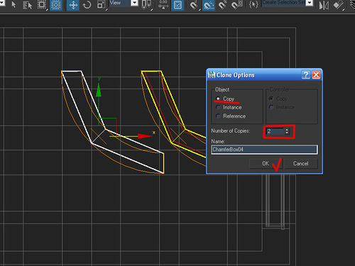This screenshot has width=355, height=266.
Task: Click Number of Copies spinner up arrow
Action: click(287, 130)
